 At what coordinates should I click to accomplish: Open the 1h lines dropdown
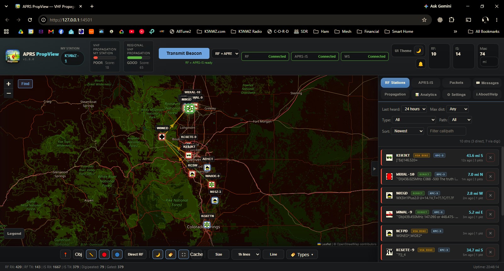point(246,254)
